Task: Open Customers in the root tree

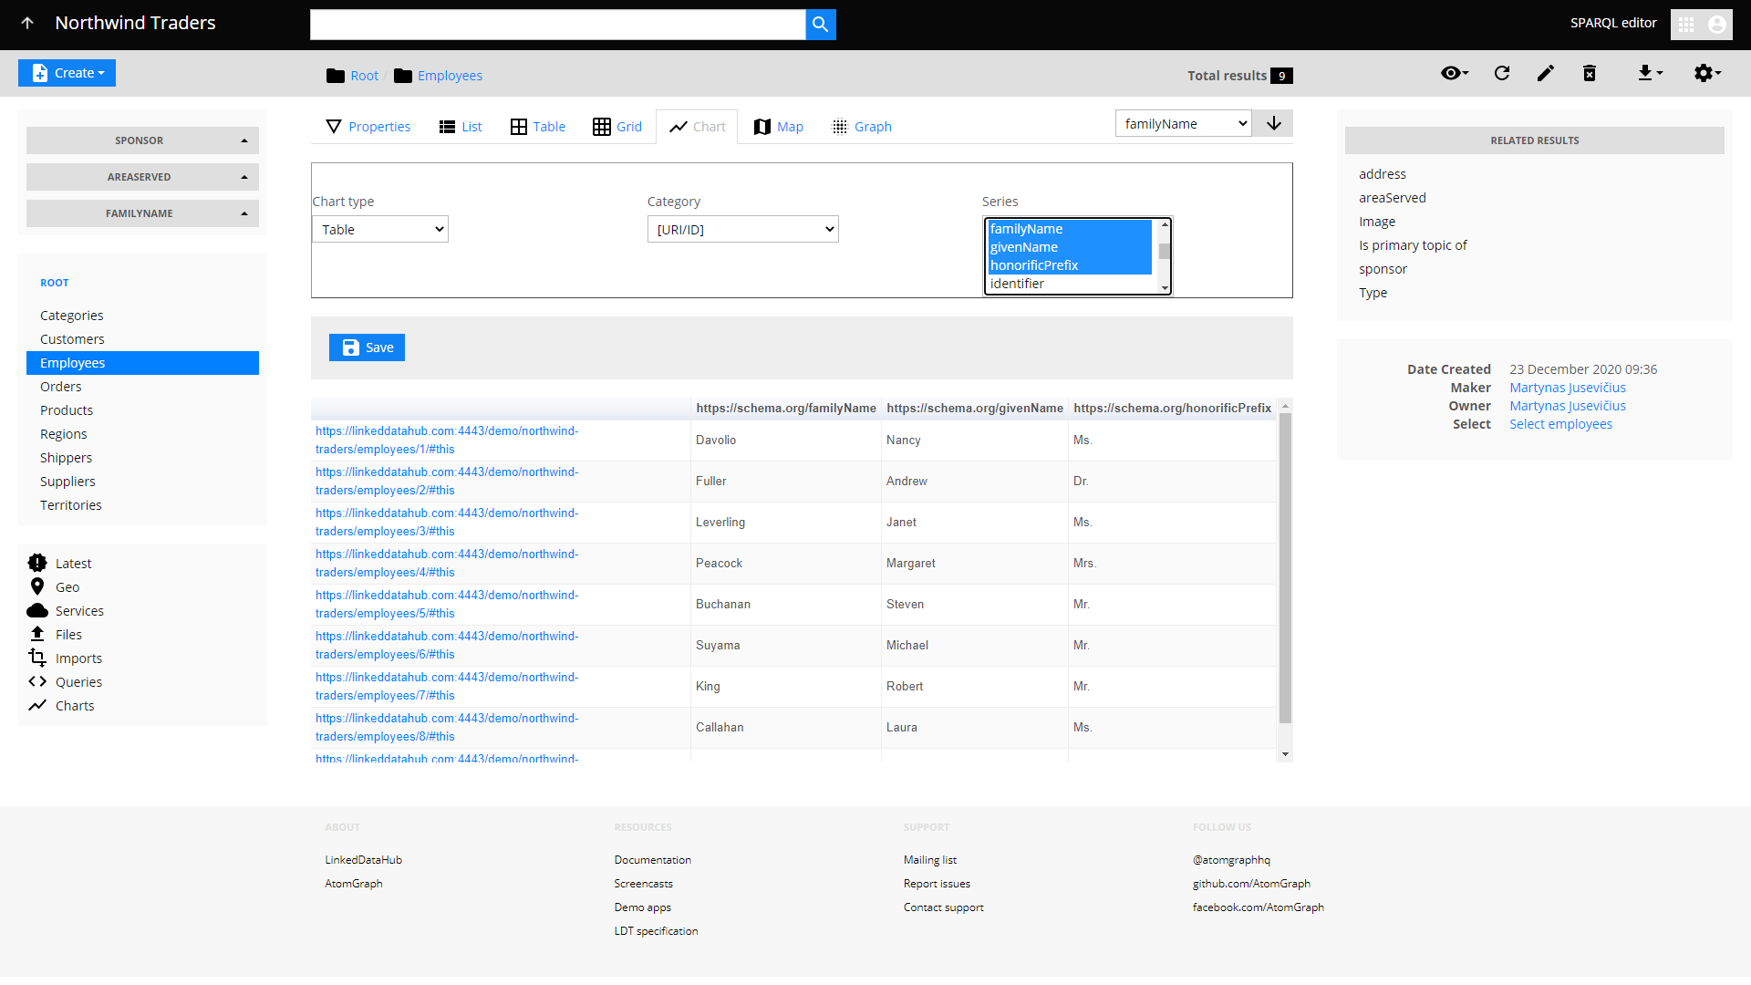Action: [72, 339]
